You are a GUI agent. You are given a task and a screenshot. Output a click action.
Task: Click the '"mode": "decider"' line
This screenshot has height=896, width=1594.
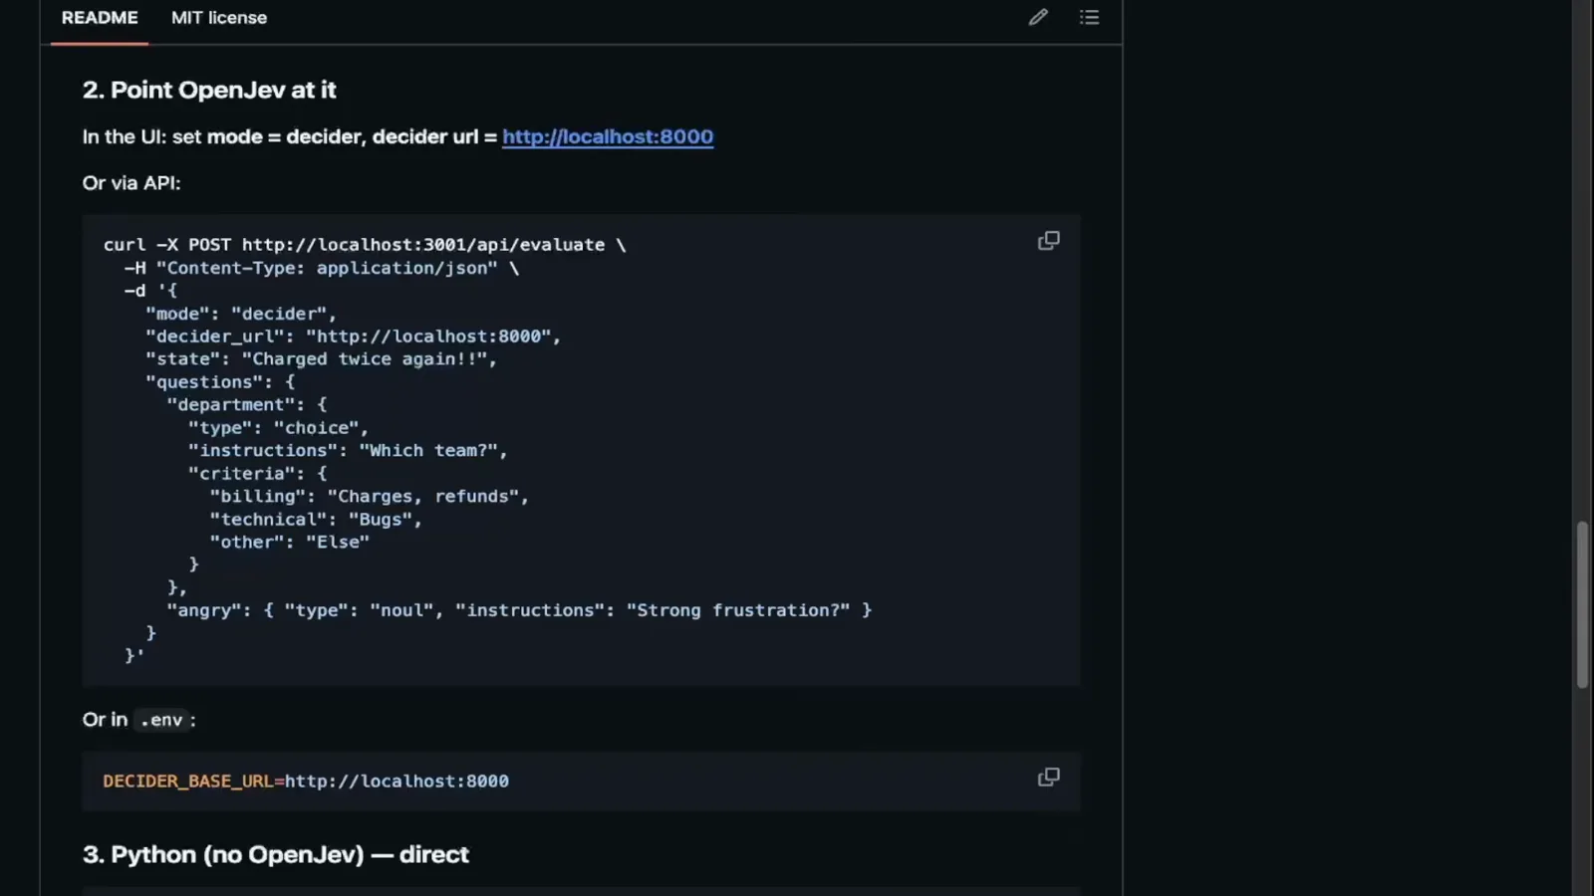coord(241,314)
